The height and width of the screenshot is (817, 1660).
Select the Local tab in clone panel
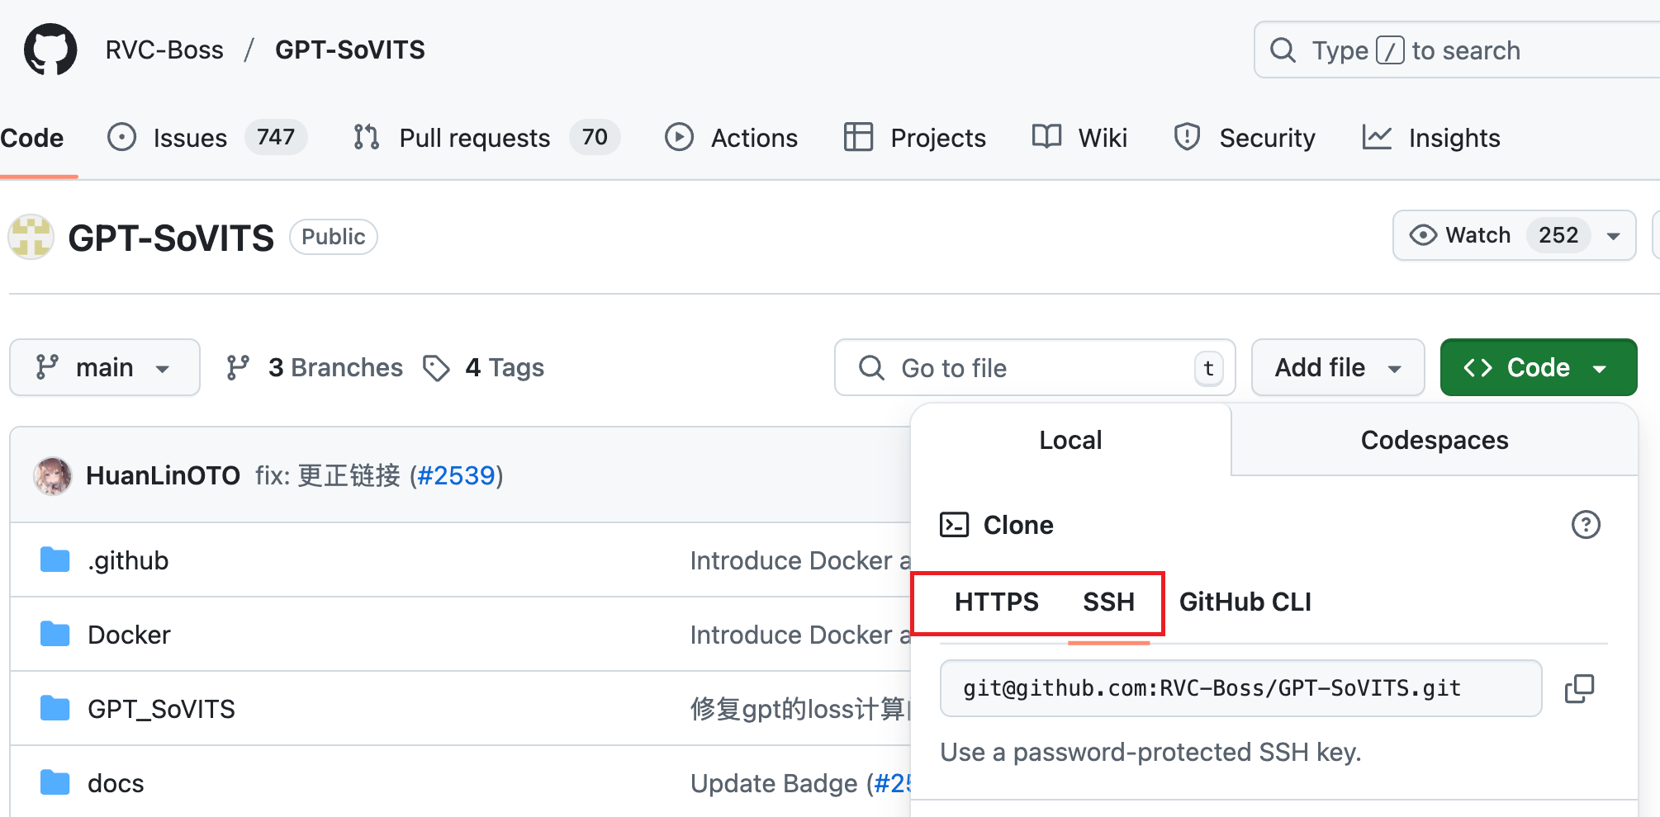pos(1070,440)
